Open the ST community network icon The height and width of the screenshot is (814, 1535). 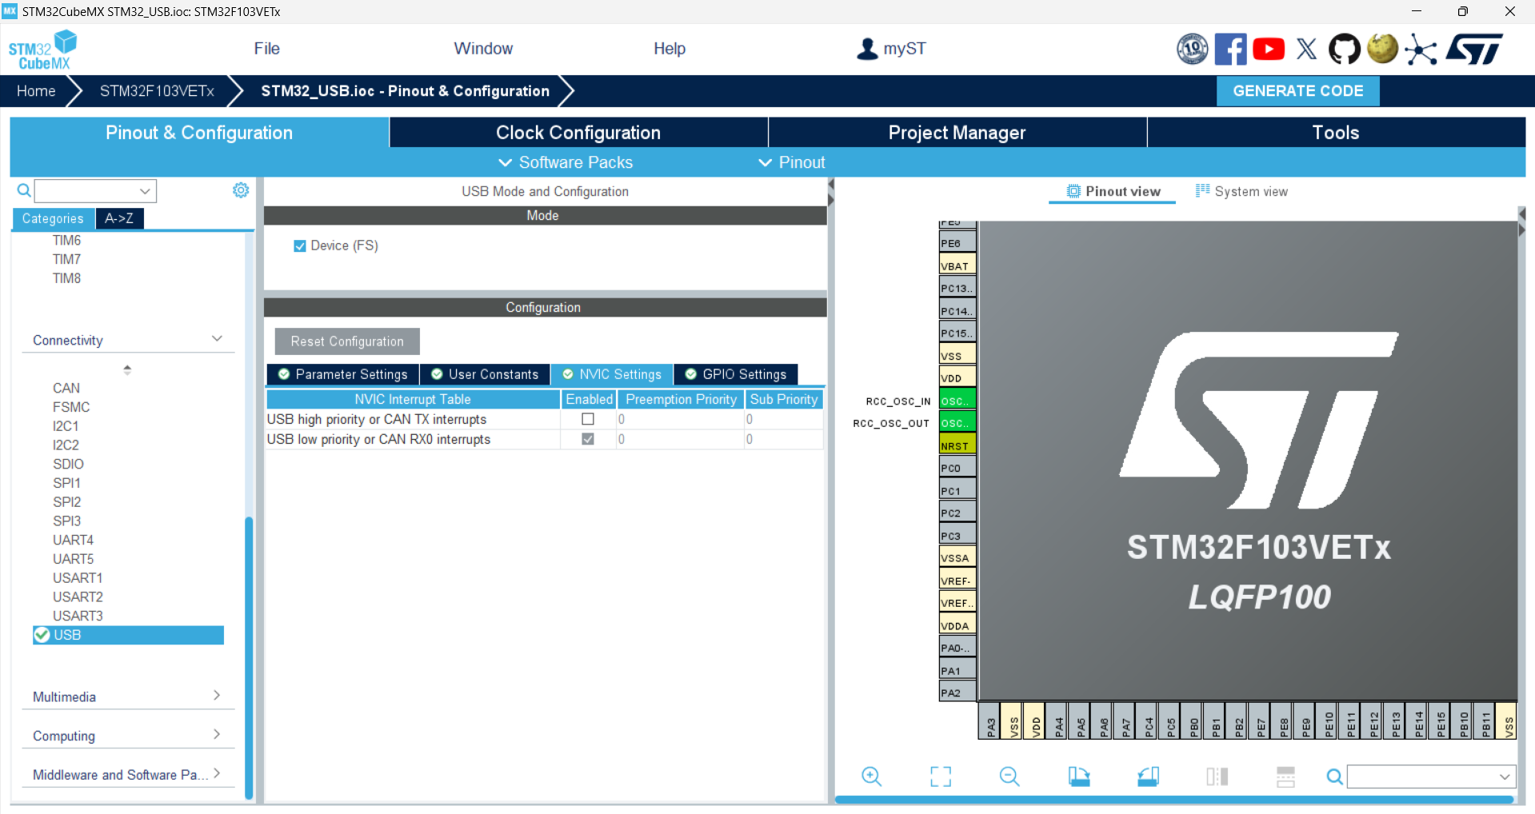1421,50
